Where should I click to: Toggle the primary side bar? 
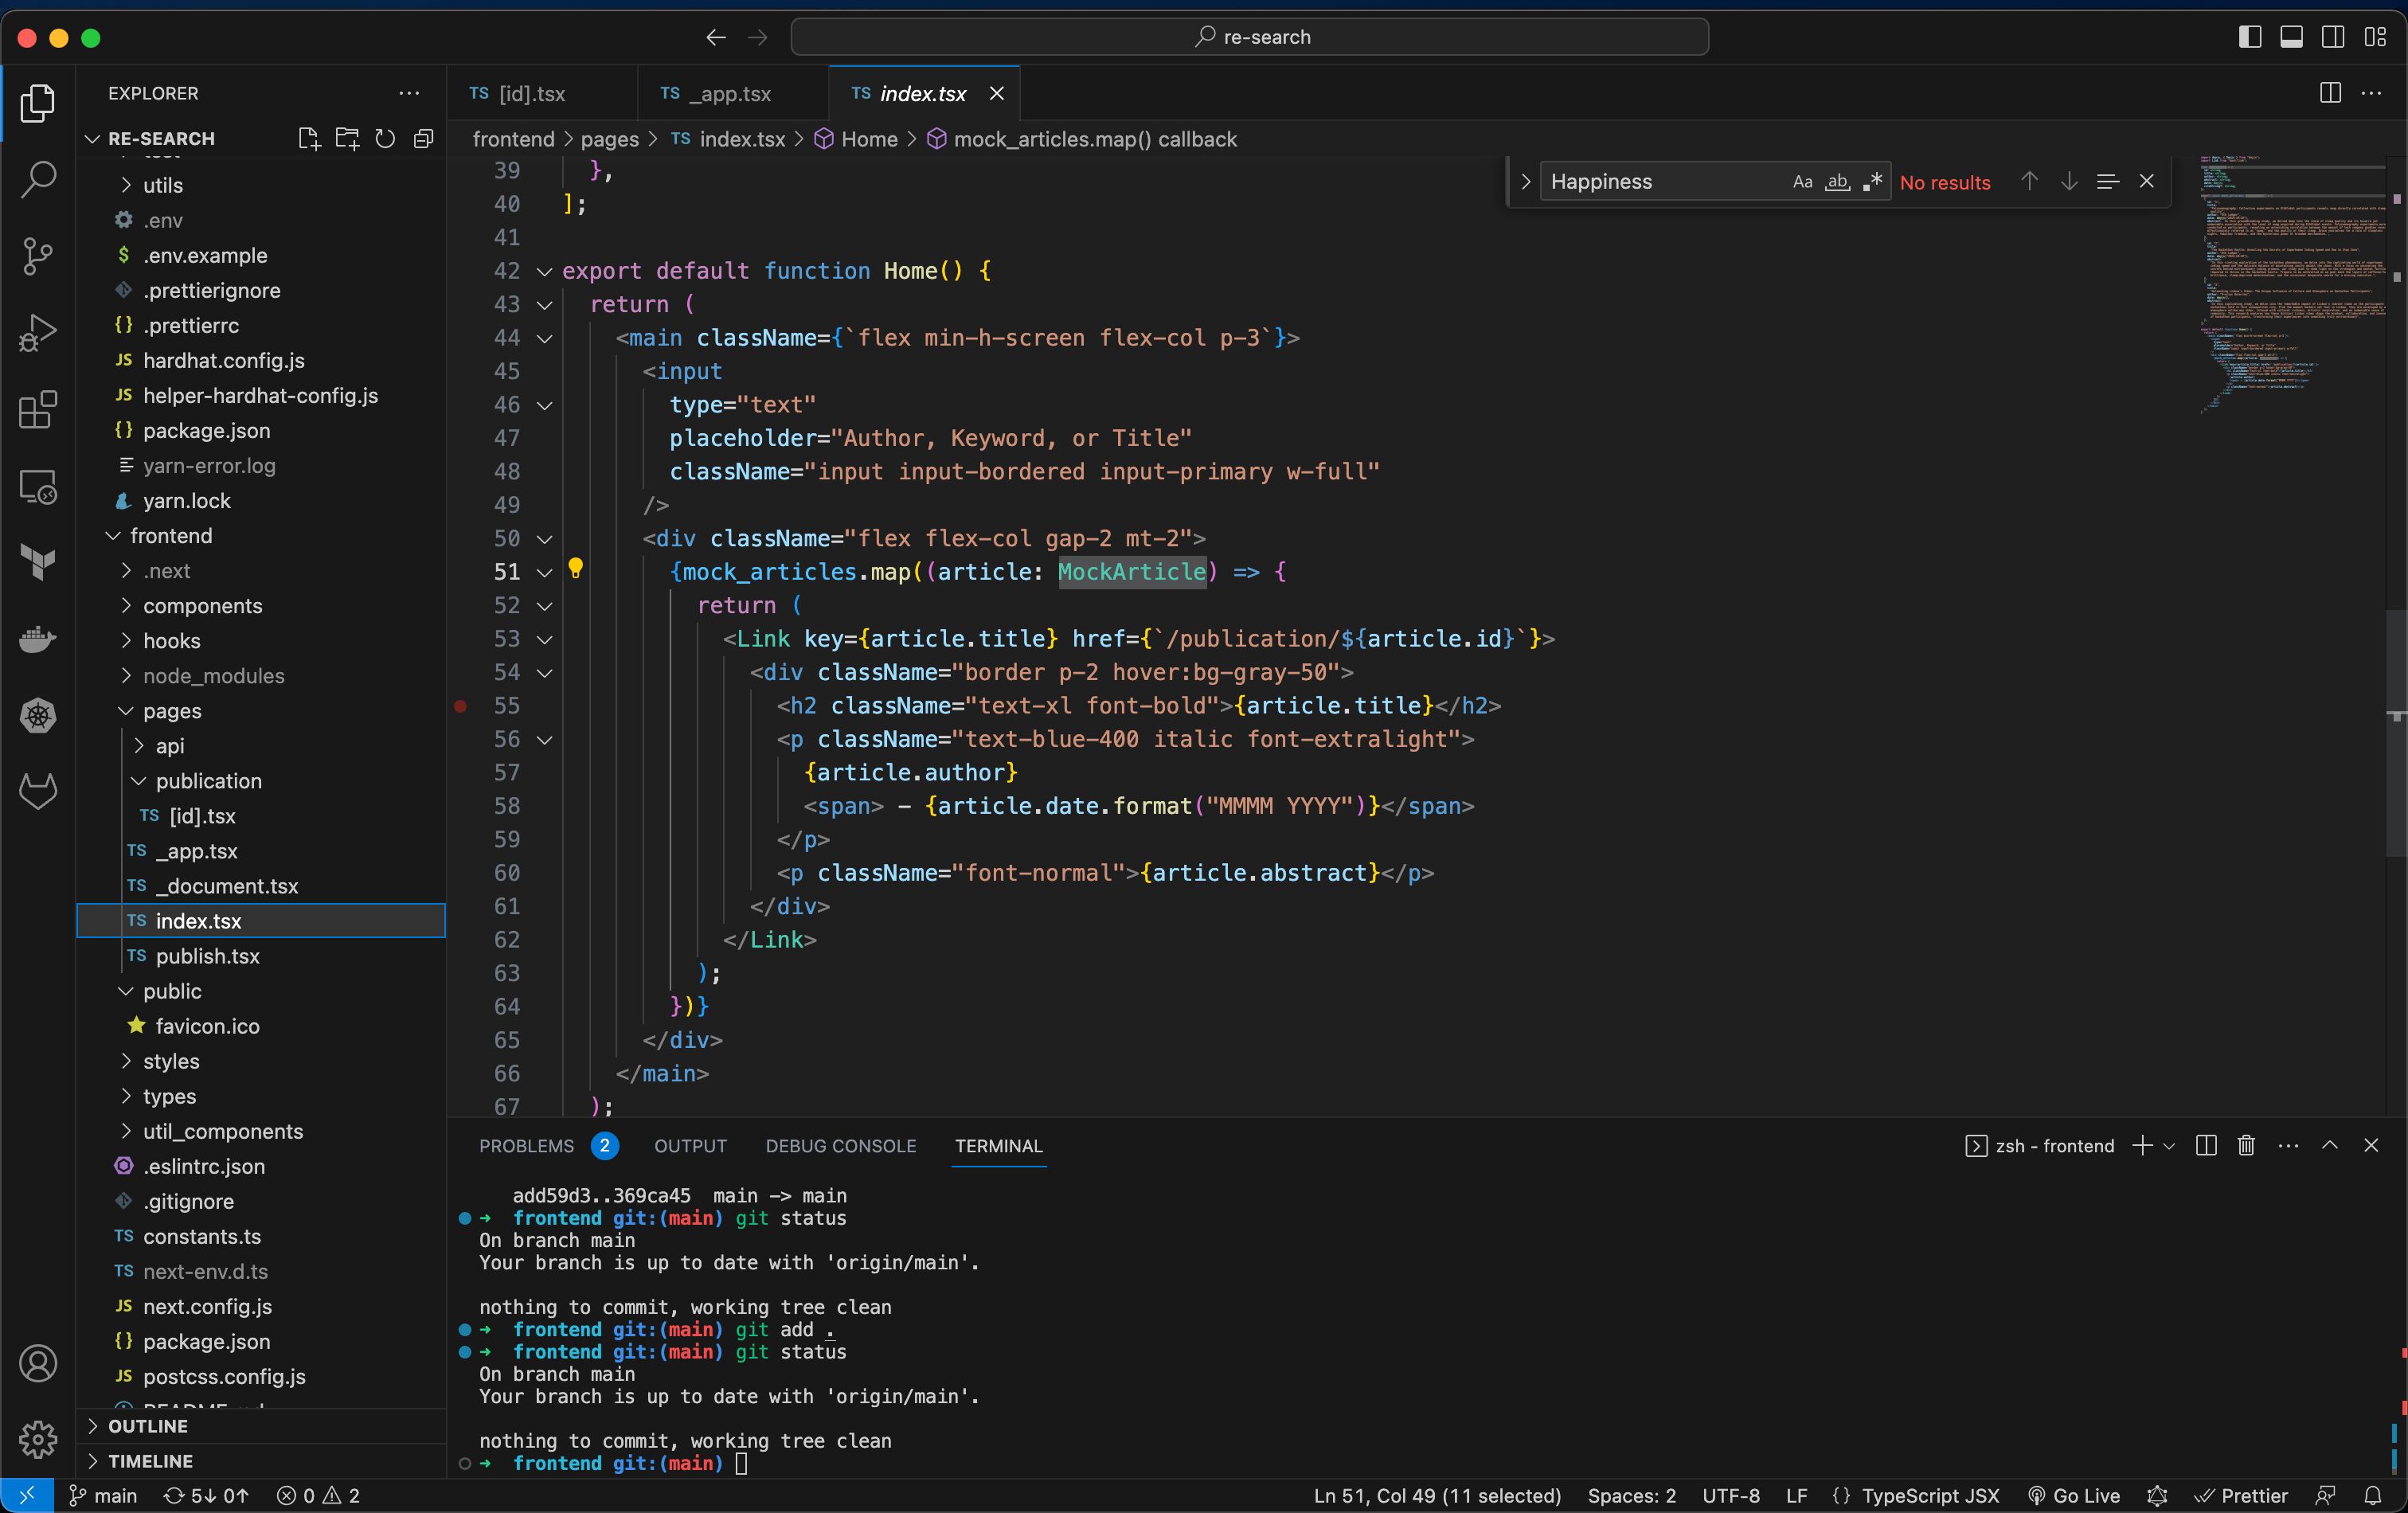pyautogui.click(x=2250, y=37)
